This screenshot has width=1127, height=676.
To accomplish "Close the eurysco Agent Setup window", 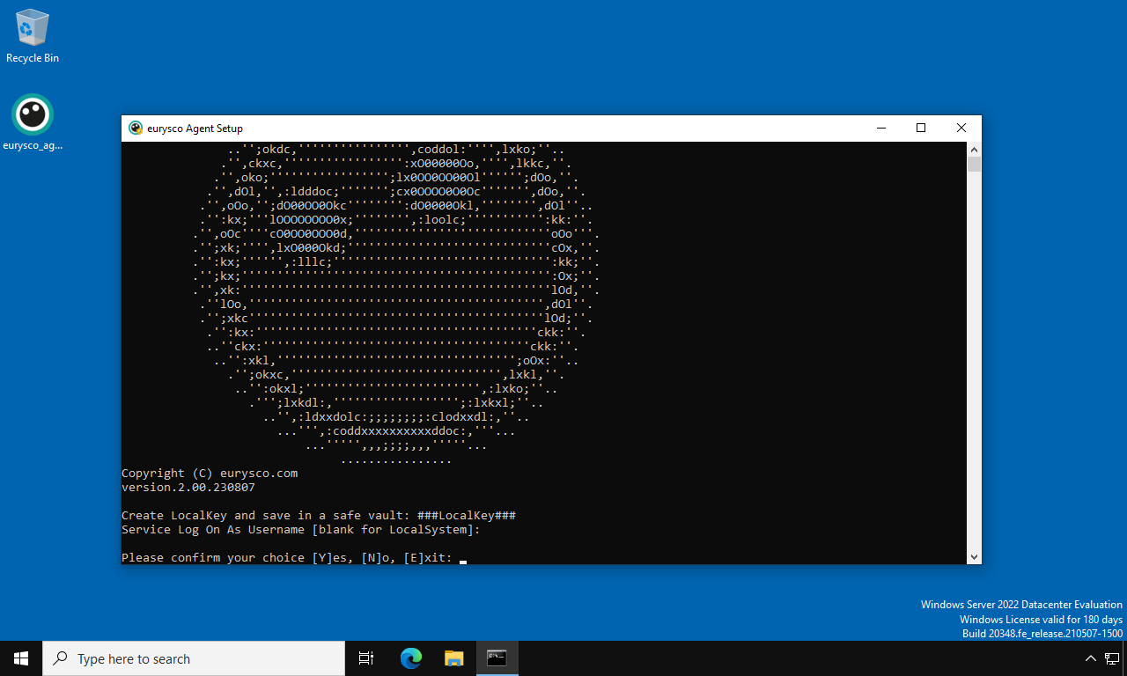I will point(961,128).
